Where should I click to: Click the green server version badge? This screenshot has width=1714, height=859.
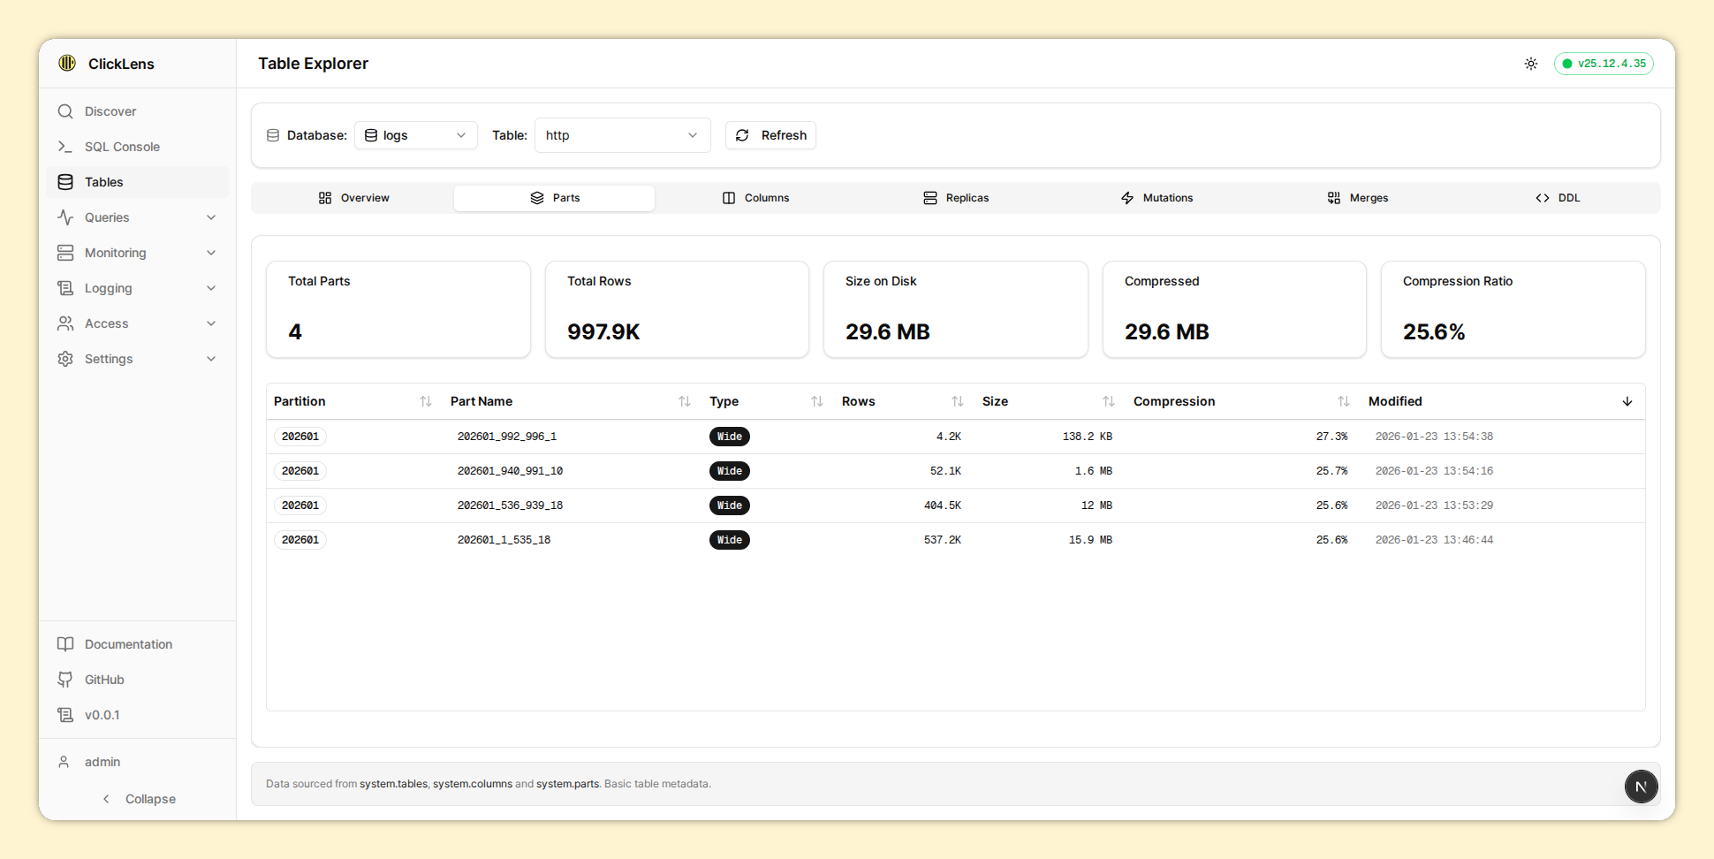click(1604, 64)
